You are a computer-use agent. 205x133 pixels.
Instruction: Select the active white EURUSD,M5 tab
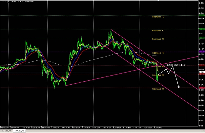coord(19,131)
